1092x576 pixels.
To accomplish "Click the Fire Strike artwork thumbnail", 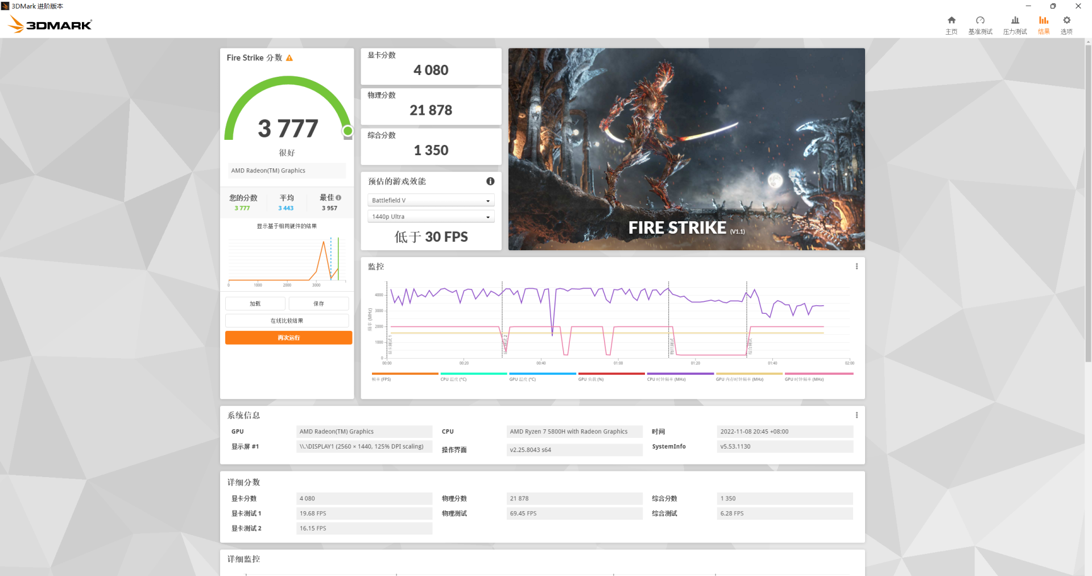I will (x=686, y=149).
